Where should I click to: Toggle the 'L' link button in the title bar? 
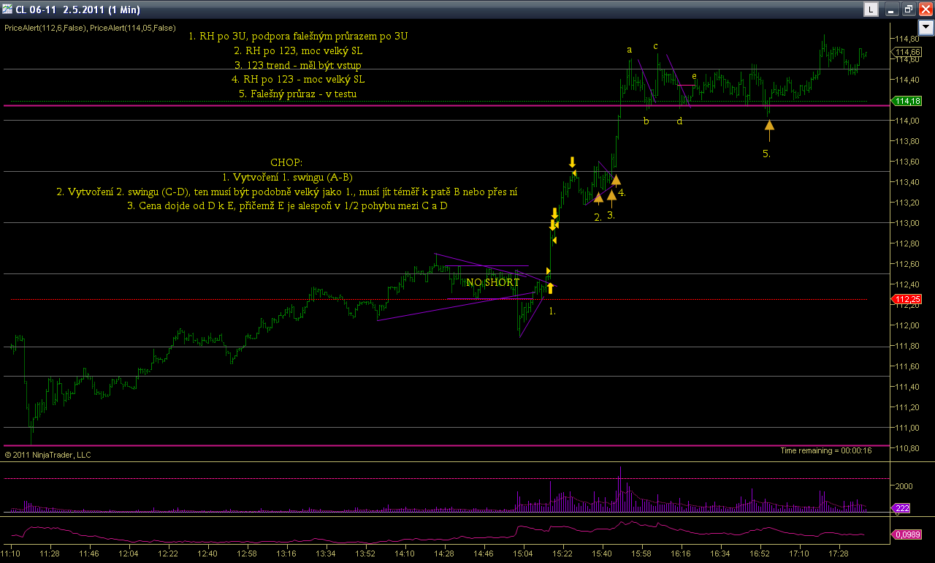[x=871, y=10]
